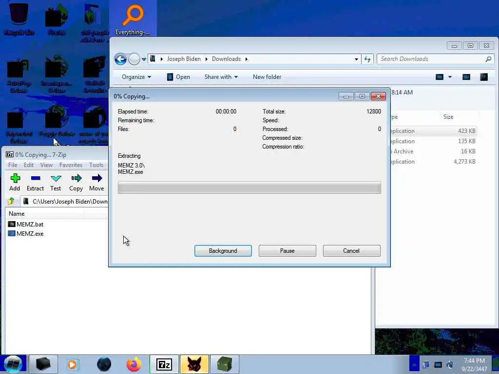Expand the arrow after Downloads breadcrumb
This screenshot has height=374, width=499.
click(246, 59)
